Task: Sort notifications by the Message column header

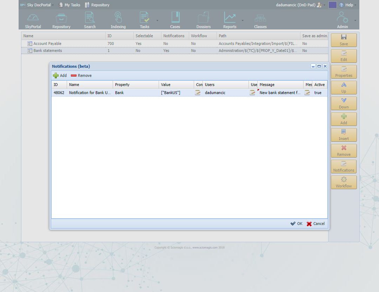Action: (x=280, y=85)
